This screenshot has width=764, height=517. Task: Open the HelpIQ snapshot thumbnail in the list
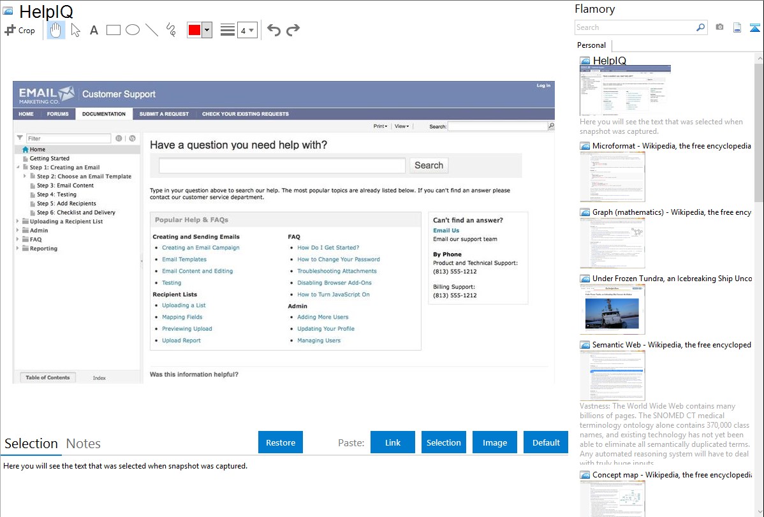click(x=625, y=91)
